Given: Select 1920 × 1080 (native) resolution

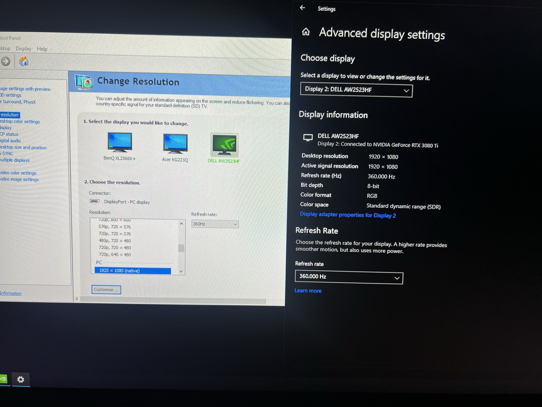Looking at the screenshot, I should [133, 271].
